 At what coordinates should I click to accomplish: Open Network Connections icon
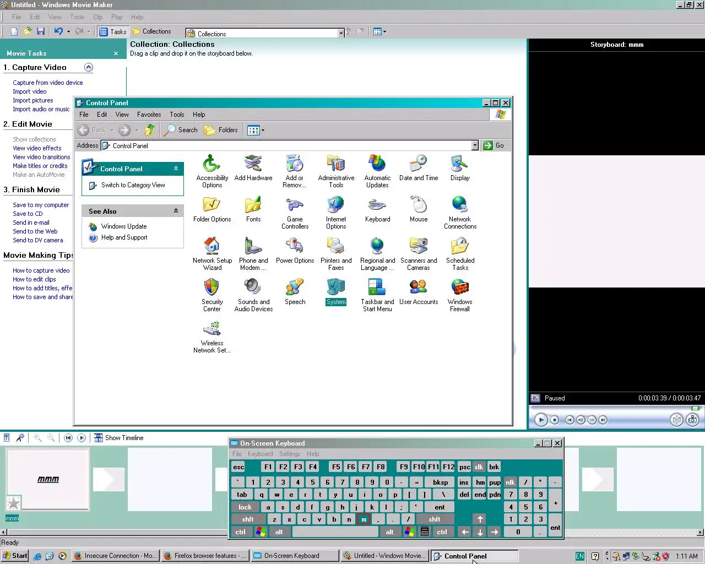tap(460, 213)
